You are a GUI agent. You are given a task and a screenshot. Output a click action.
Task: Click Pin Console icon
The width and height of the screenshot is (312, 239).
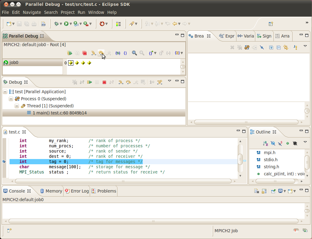pos(273,191)
